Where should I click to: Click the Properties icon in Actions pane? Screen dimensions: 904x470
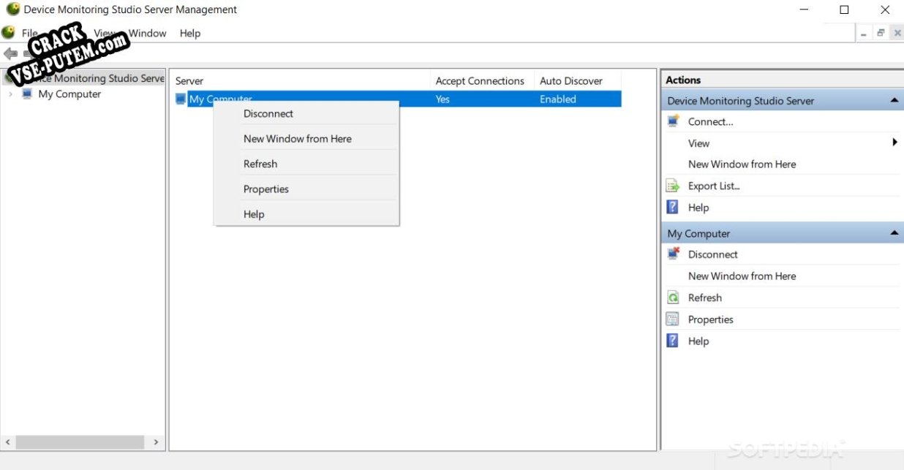click(673, 319)
